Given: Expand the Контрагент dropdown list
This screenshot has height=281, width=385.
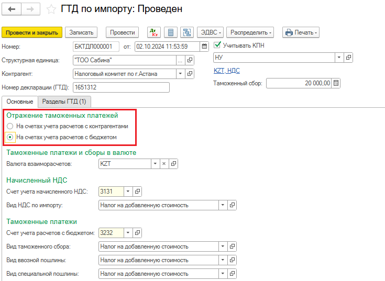Looking at the screenshot, I should coord(180,74).
